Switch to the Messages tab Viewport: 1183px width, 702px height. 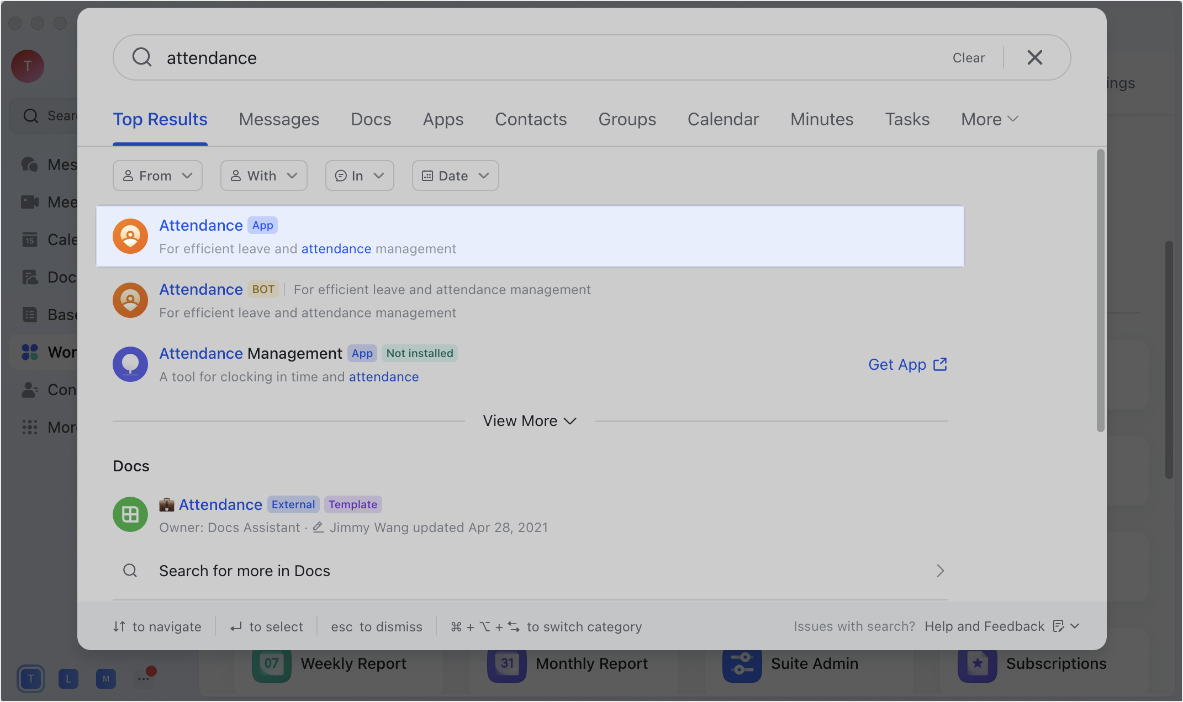tap(279, 119)
